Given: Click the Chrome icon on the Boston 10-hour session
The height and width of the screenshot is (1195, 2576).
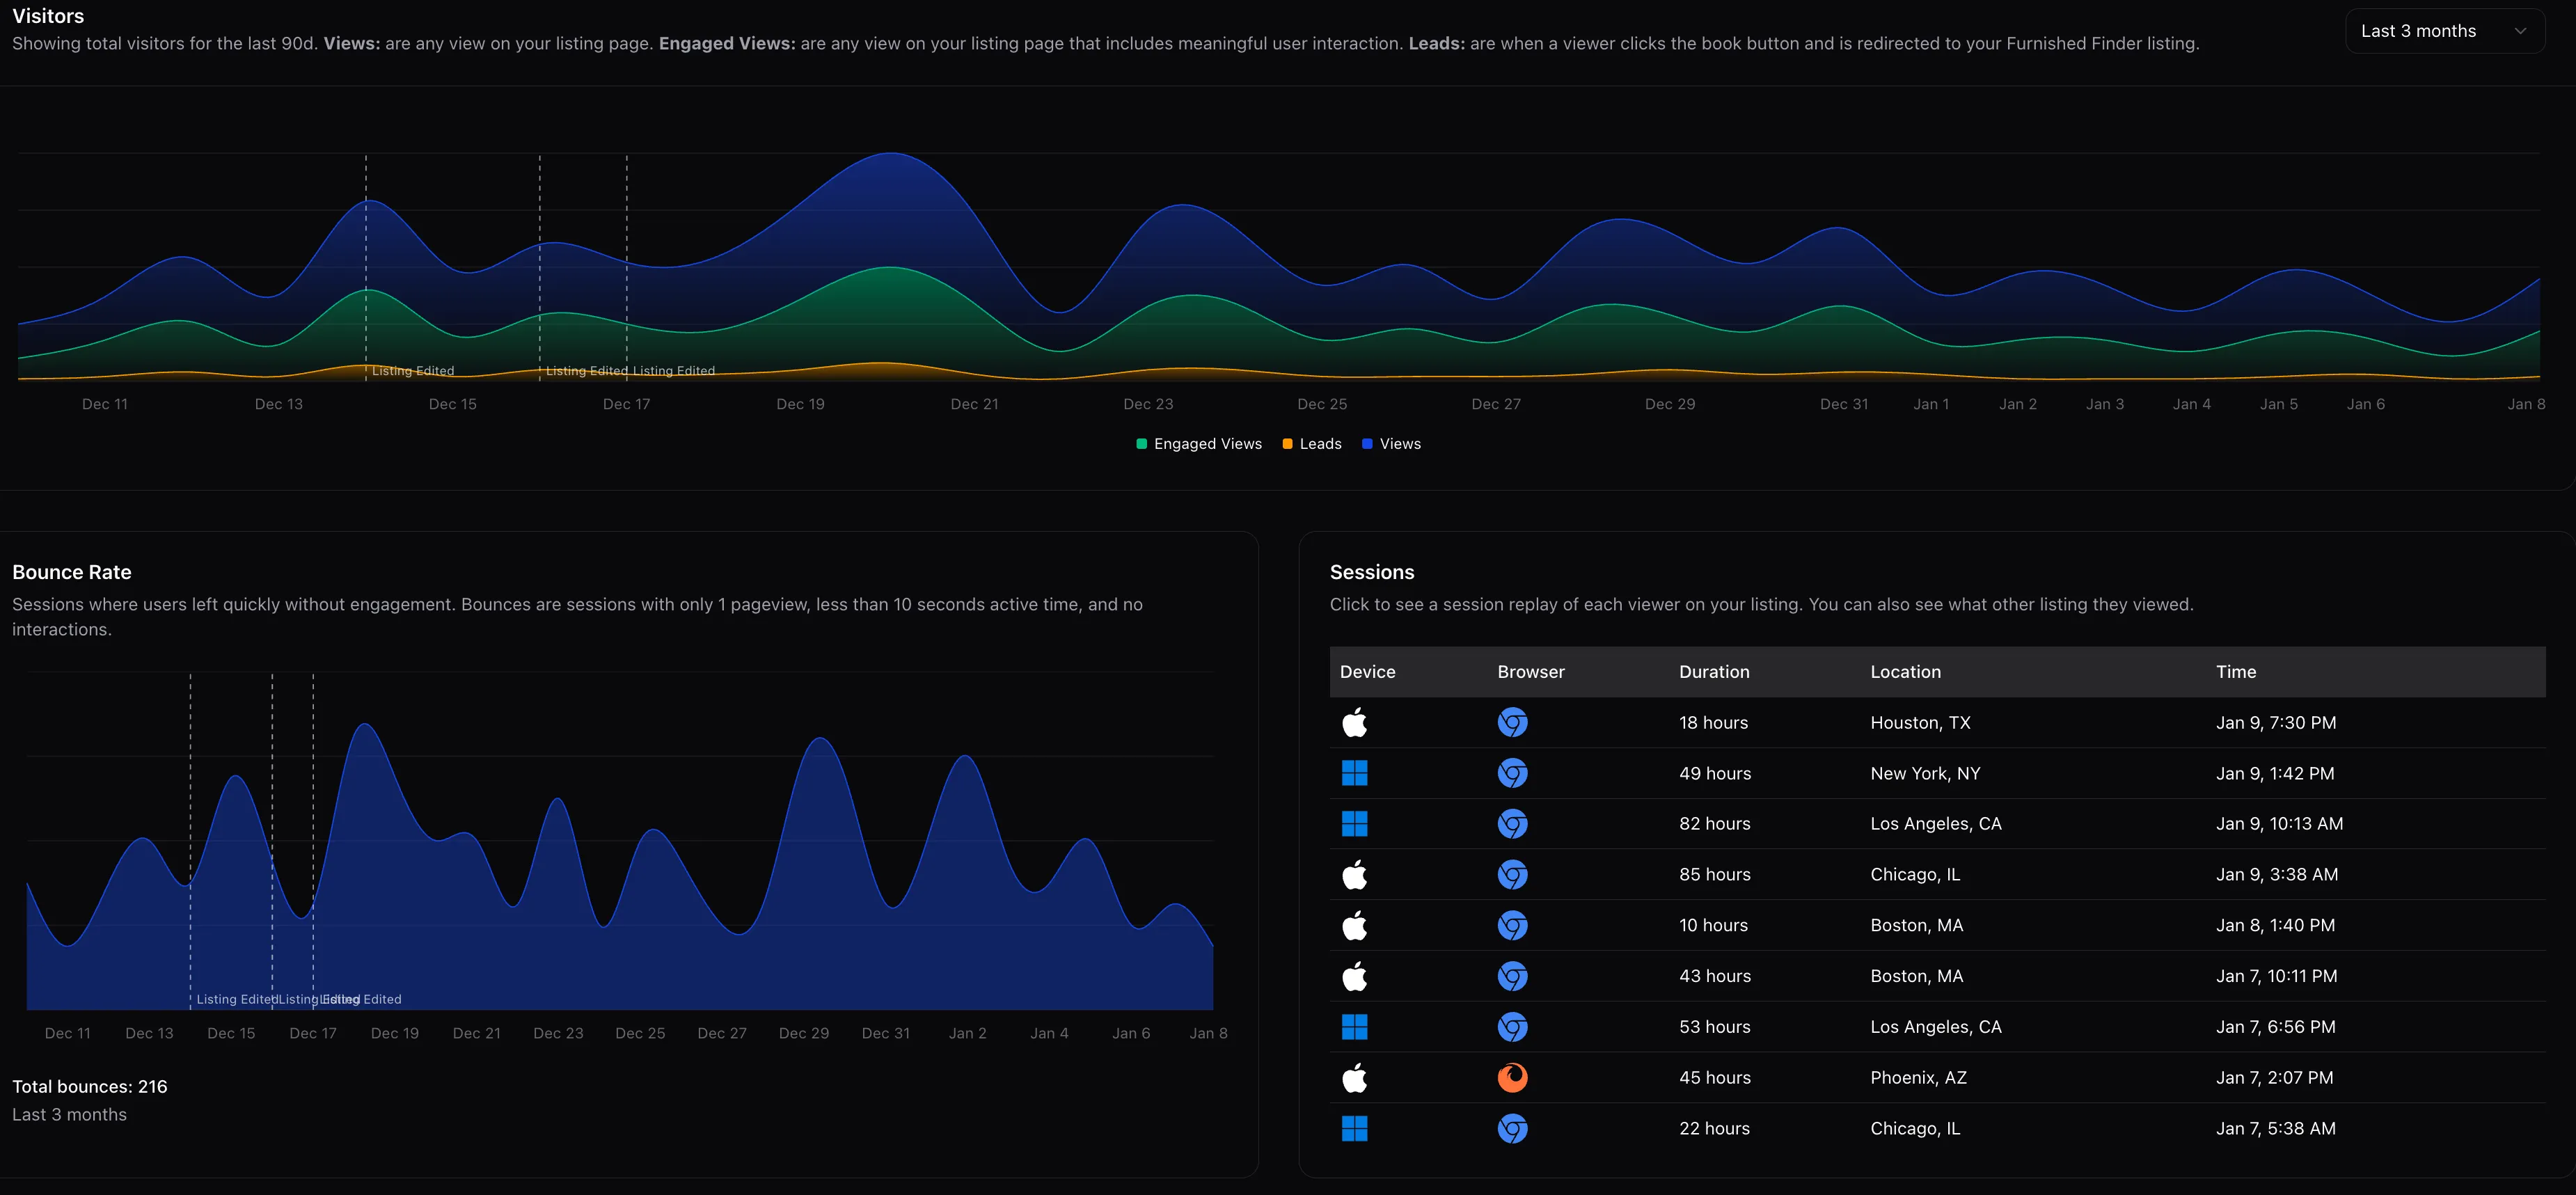Looking at the screenshot, I should pos(1512,925).
